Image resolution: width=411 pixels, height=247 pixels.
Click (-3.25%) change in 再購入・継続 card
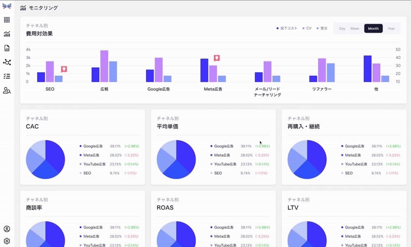[x=393, y=155]
